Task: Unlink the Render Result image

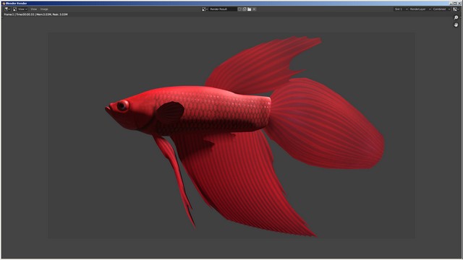Action: tap(254, 9)
